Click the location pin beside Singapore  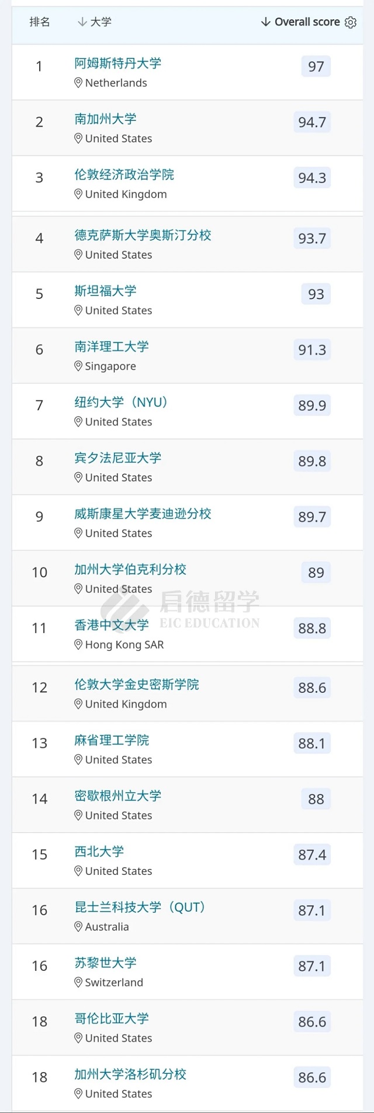click(78, 366)
